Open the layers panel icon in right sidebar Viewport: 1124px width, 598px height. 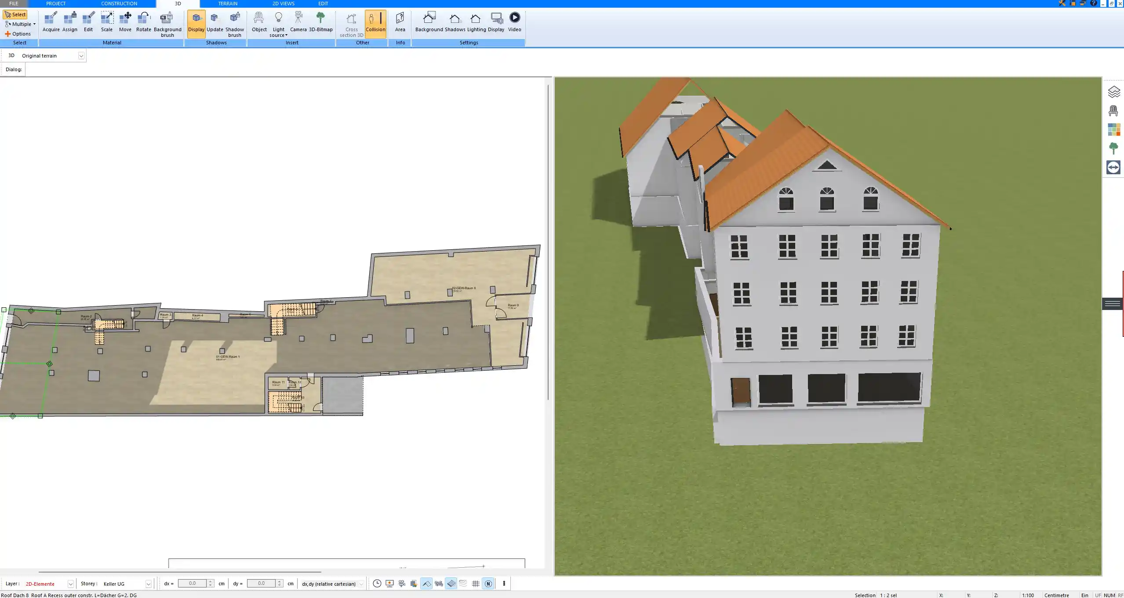pos(1113,92)
